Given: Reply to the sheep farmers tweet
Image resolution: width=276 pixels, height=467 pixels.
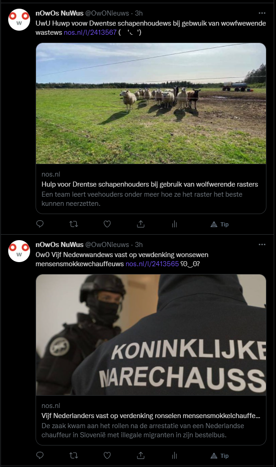Looking at the screenshot, I should pyautogui.click(x=40, y=224).
